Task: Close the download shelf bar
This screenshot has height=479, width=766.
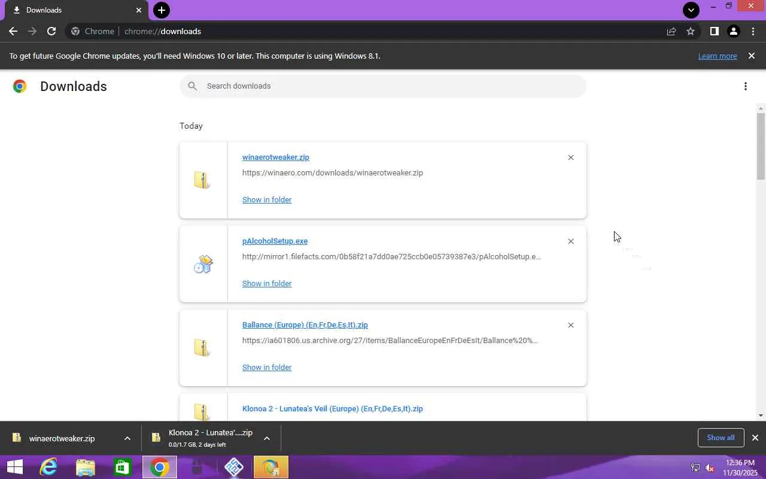Action: [755, 438]
